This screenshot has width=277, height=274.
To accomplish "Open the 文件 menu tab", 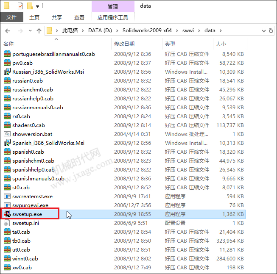I will pyautogui.click(x=11, y=17).
